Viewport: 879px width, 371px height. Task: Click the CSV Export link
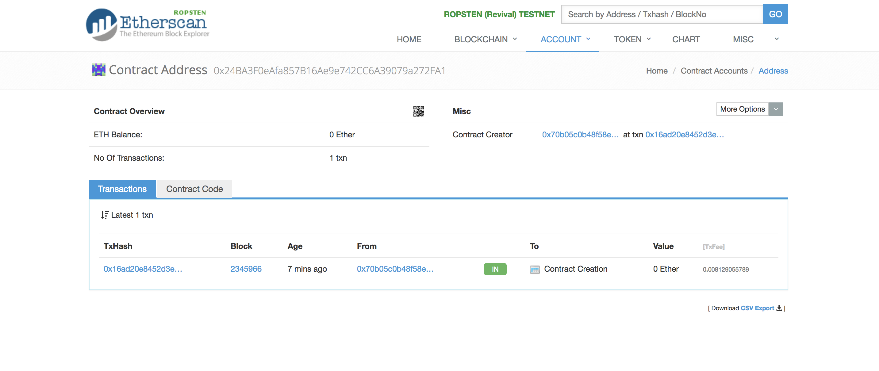pos(757,308)
